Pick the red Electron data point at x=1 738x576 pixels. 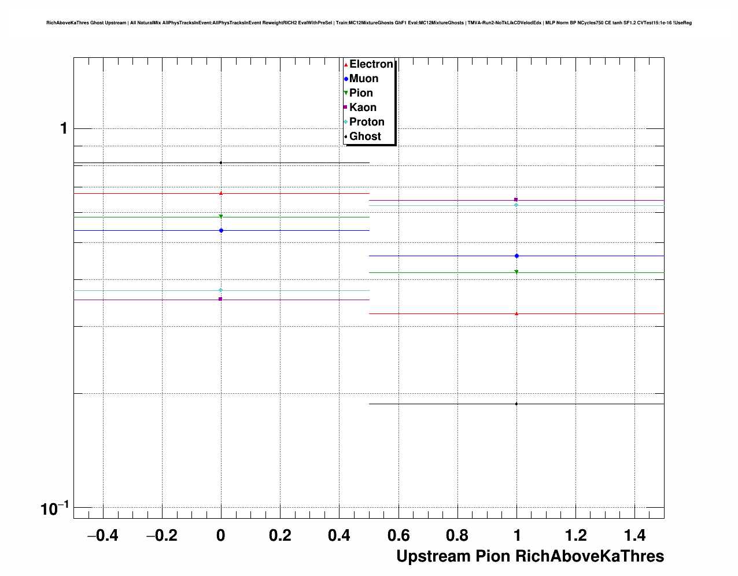click(x=516, y=313)
